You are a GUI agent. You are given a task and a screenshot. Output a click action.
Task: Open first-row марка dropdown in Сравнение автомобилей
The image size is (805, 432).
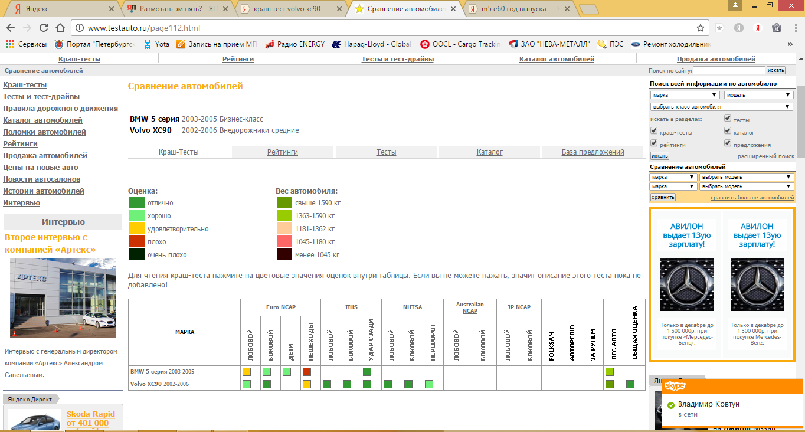[673, 177]
